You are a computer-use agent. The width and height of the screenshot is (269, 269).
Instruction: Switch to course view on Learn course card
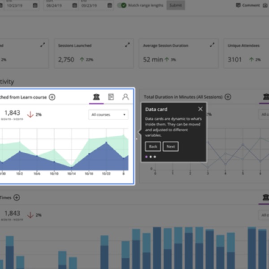111,97
